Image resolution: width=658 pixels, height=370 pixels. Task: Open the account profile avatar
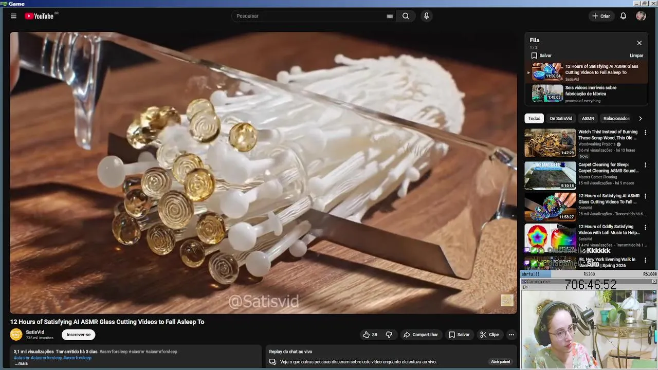tap(641, 16)
